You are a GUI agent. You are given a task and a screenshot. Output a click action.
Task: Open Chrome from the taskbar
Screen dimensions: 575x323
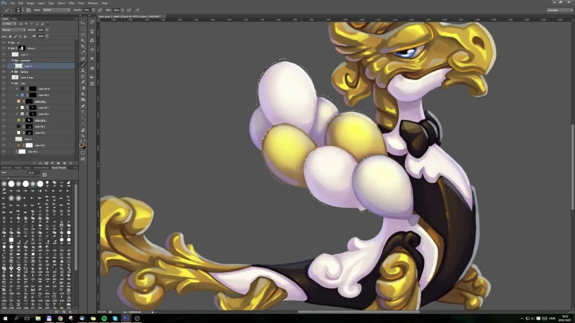(60, 319)
